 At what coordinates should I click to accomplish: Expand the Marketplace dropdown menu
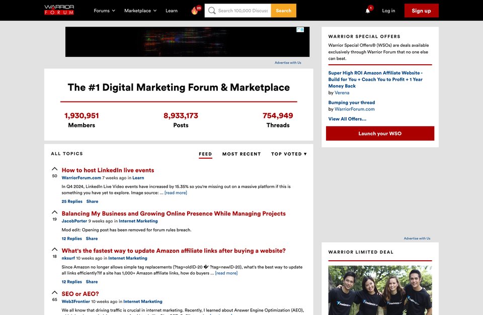(140, 11)
